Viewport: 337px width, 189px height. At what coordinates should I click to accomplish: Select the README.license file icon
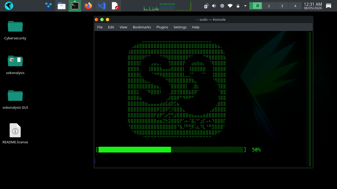15,134
